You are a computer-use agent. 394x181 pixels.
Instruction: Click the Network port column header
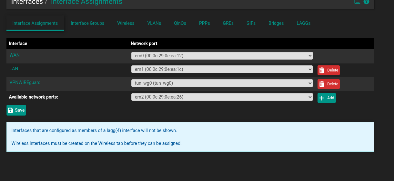(x=144, y=43)
